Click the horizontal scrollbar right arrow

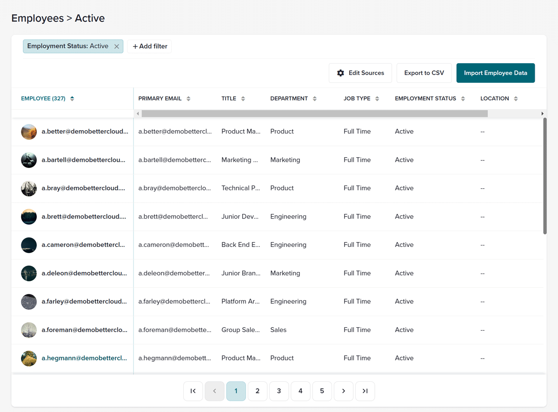tap(542, 113)
